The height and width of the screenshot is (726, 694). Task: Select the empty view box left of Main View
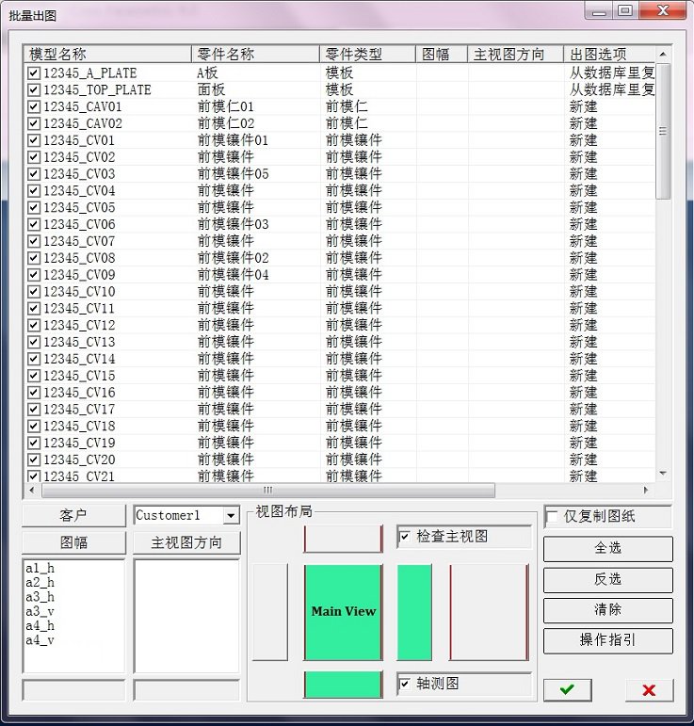click(270, 612)
